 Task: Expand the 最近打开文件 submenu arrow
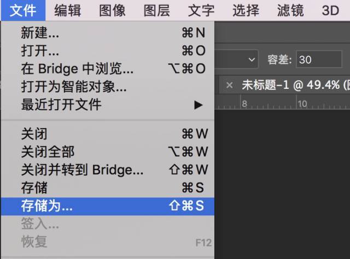[x=199, y=105]
